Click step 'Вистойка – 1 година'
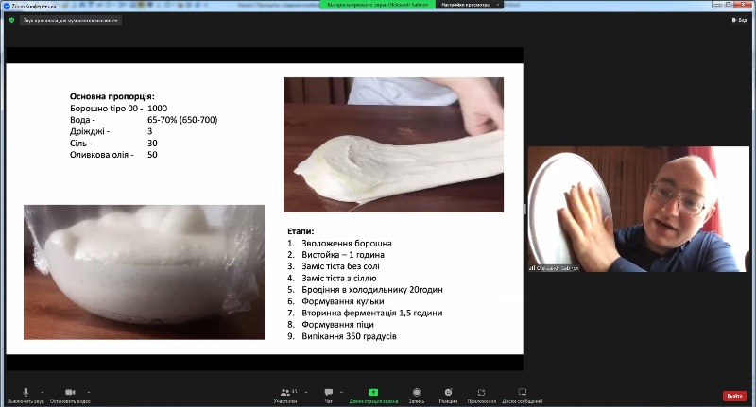Viewport: 756px width, 407px height. click(343, 255)
